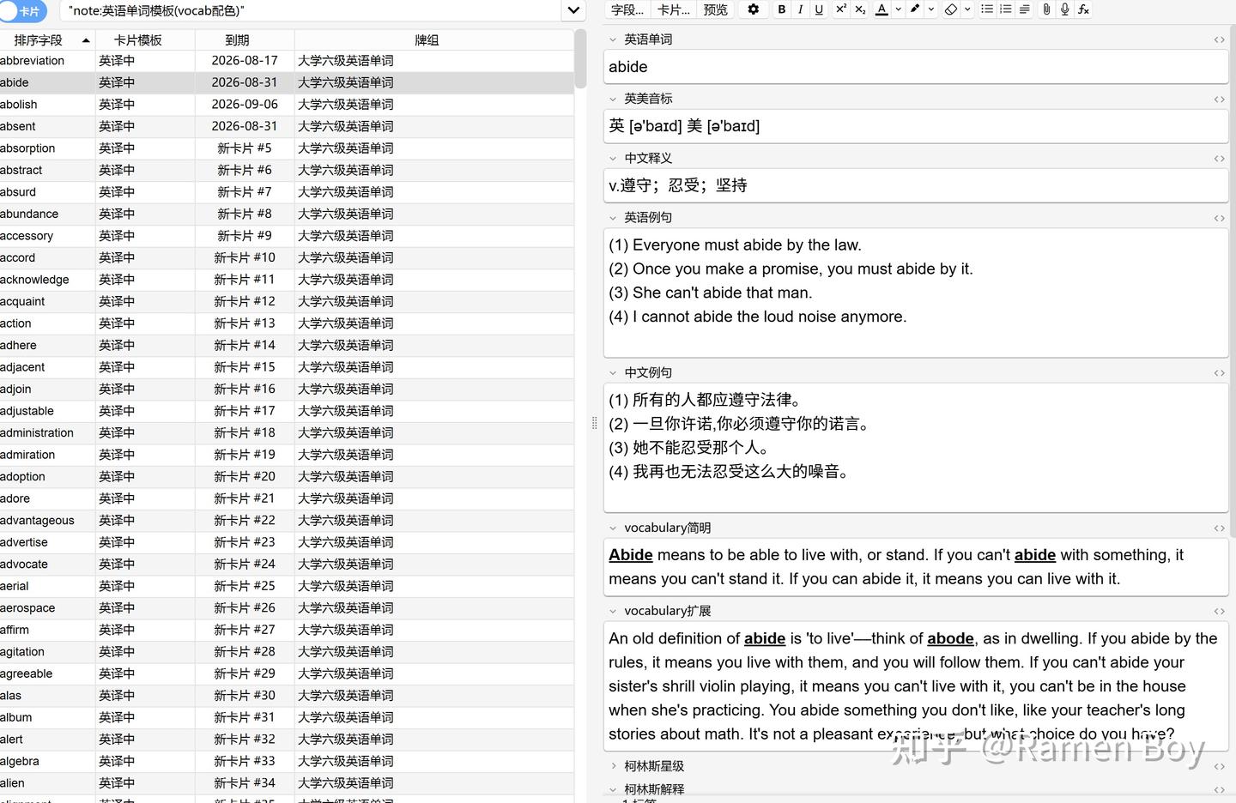Screen dimensions: 1236x803
Task: Sort by the 到期 column header
Action: pos(245,40)
